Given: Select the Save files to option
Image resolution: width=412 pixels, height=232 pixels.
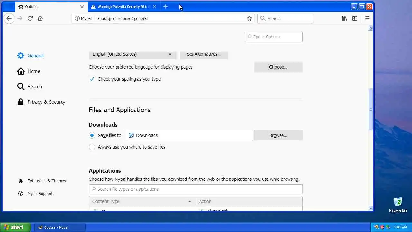Looking at the screenshot, I should point(92,135).
